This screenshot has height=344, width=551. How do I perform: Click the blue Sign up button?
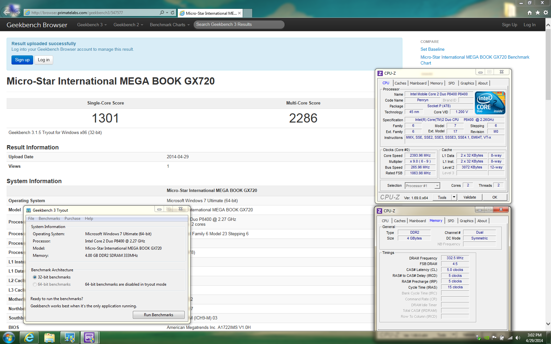point(22,60)
